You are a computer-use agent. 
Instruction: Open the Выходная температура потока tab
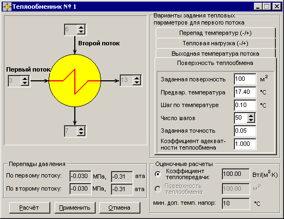tap(215, 54)
